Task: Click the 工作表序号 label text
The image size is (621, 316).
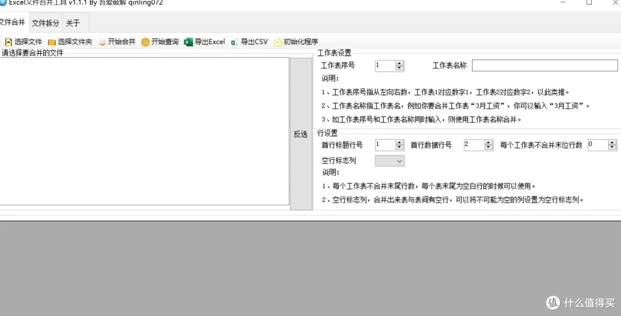Action: [338, 65]
